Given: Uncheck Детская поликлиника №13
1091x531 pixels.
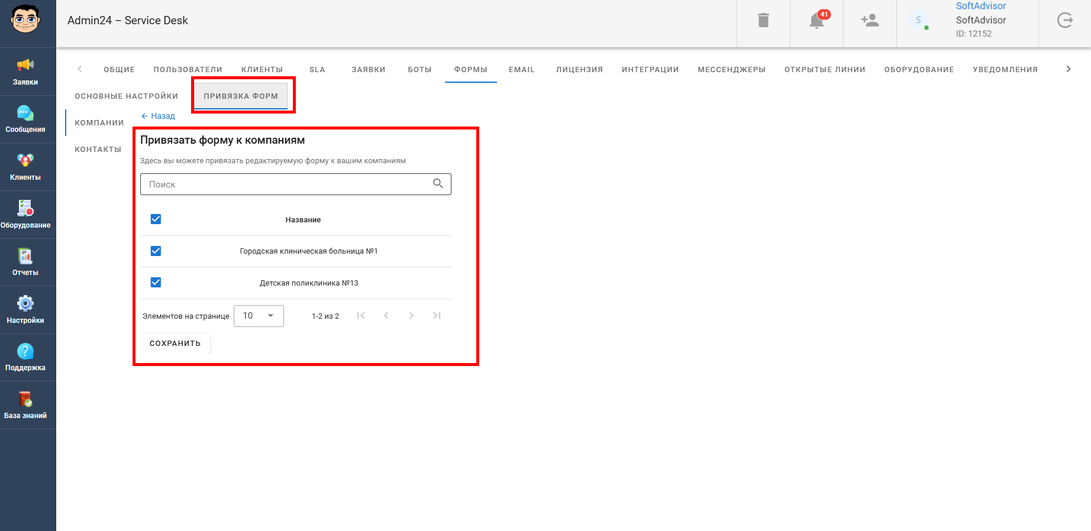Looking at the screenshot, I should [x=156, y=282].
